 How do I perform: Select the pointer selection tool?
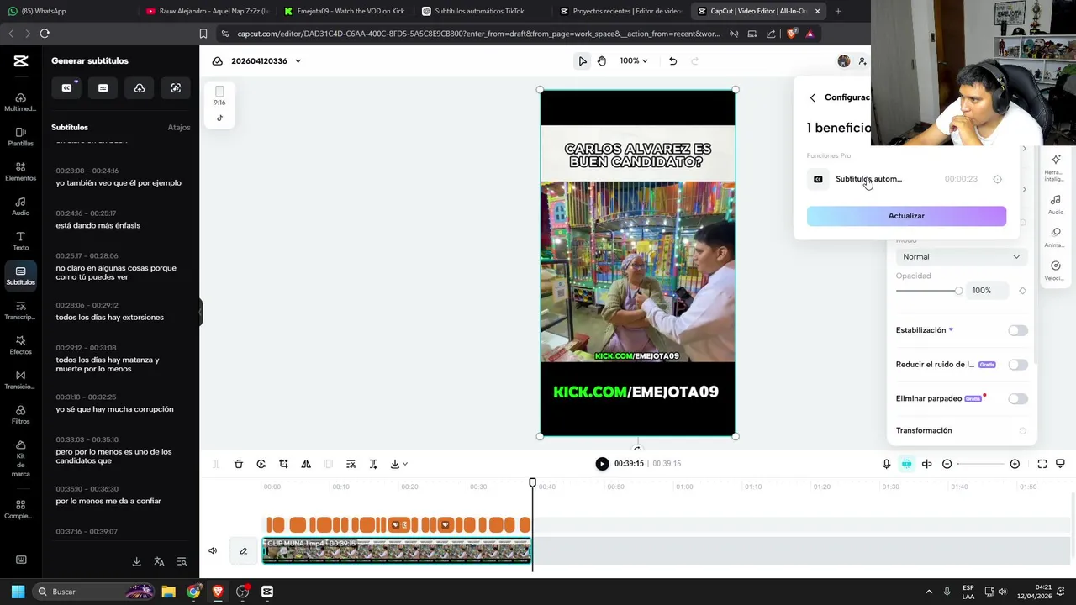coord(583,60)
